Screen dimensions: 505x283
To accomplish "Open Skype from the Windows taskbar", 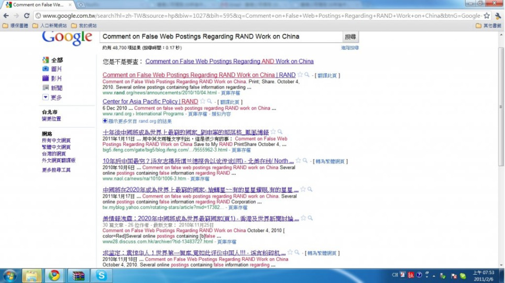I will tap(101, 275).
